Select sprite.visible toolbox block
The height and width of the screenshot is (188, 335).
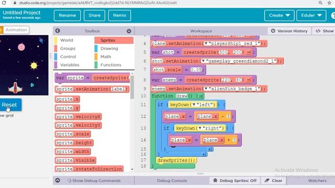[75, 160]
